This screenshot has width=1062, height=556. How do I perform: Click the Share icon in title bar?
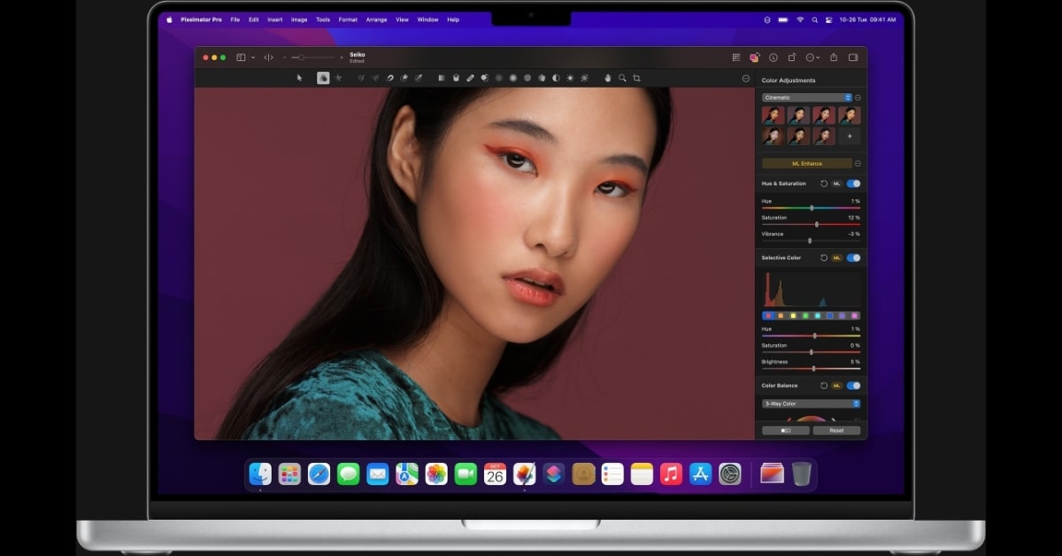click(x=834, y=58)
